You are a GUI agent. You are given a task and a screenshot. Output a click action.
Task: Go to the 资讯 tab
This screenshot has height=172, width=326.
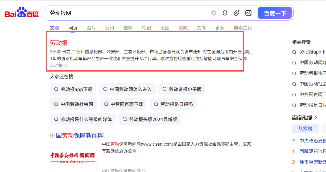110,28
